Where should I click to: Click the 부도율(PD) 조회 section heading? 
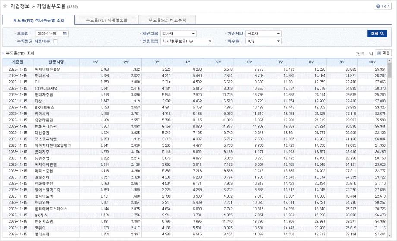pyautogui.click(x=20, y=53)
